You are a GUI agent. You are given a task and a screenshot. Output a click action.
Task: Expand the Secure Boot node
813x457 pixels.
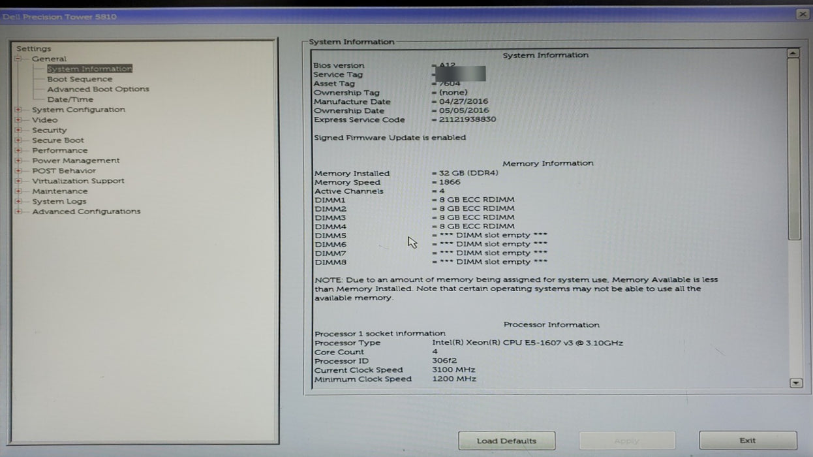pos(18,140)
